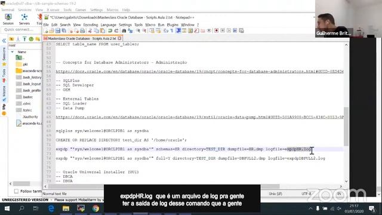The width and height of the screenshot is (382, 215).
Task: Open the oracle-data-pump link on line 65
Action: point(199,117)
